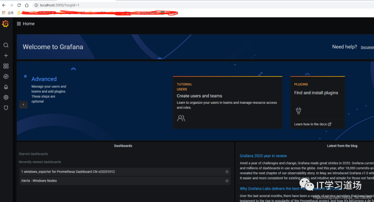Click the users icon in tutorial card

(x=181, y=118)
